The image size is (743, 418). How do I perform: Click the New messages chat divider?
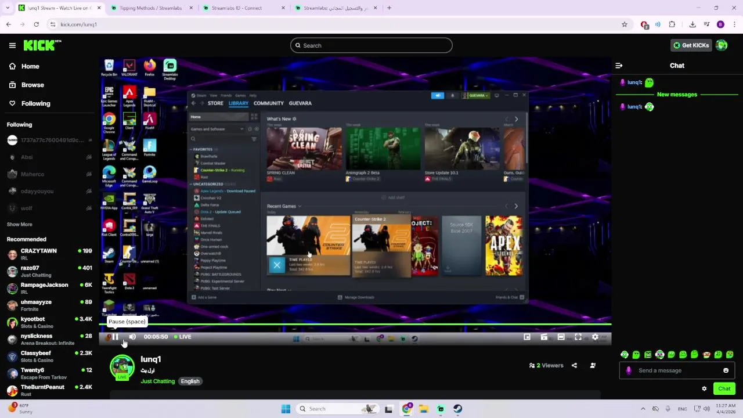click(x=677, y=95)
